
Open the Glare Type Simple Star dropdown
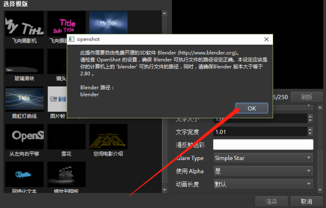[263, 158]
